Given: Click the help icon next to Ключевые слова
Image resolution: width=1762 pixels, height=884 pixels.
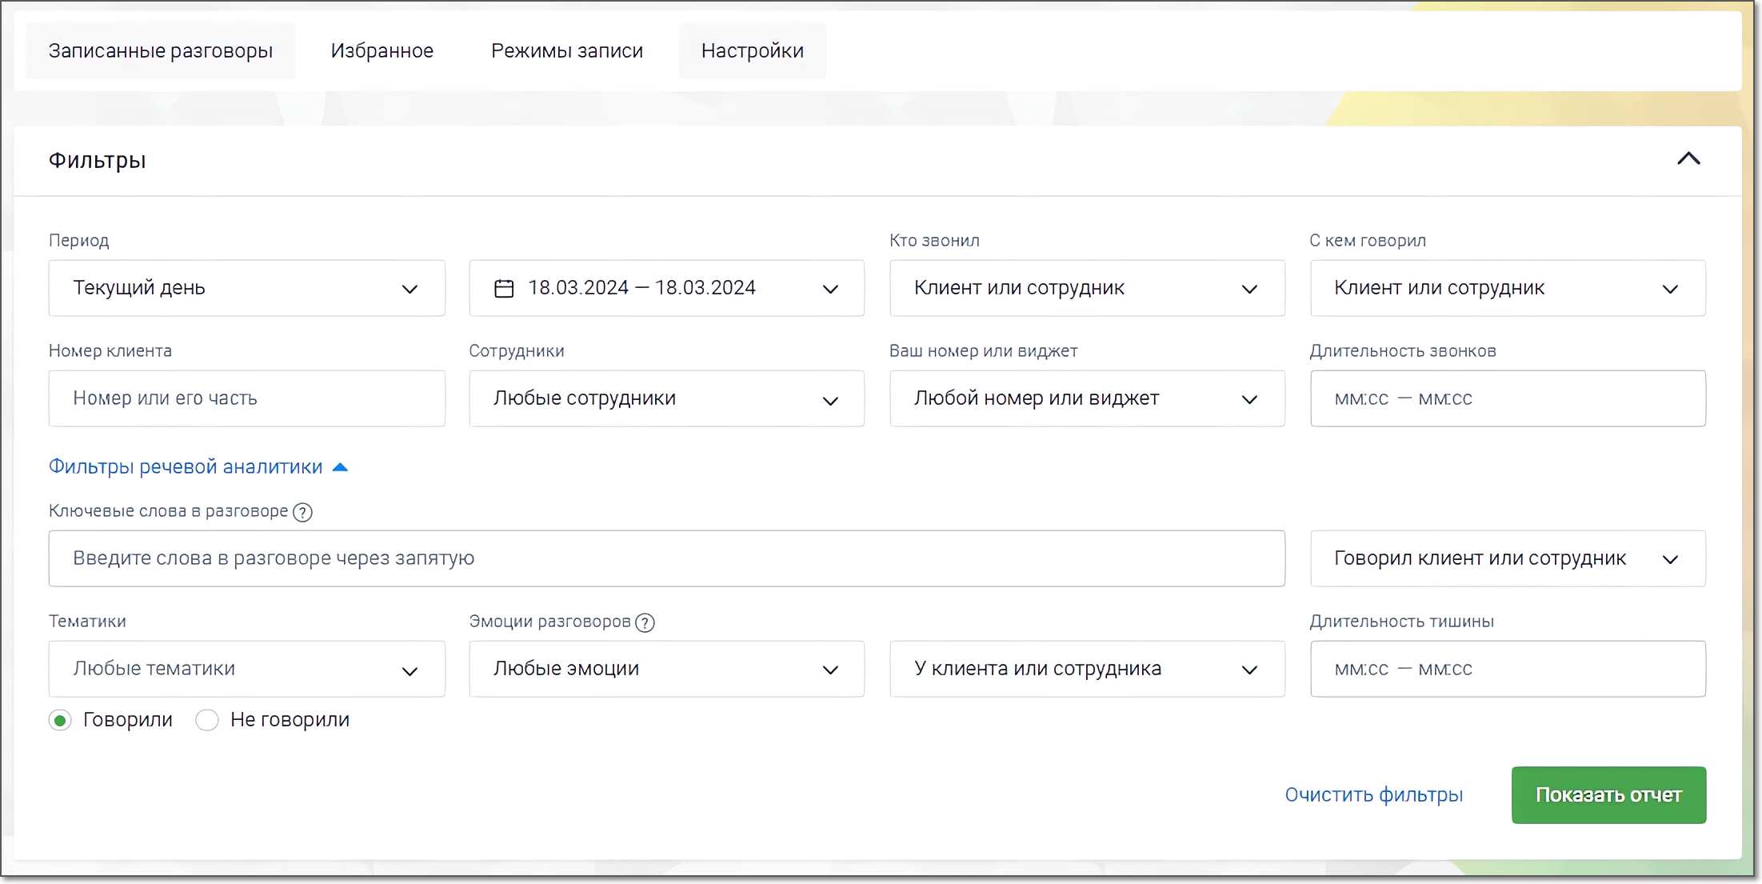Looking at the screenshot, I should click(302, 512).
